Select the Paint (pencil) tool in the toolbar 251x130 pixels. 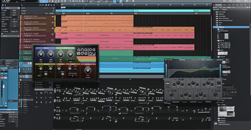click(56, 1)
